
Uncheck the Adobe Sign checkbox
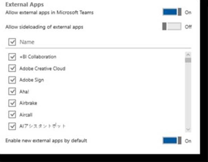(x=12, y=80)
